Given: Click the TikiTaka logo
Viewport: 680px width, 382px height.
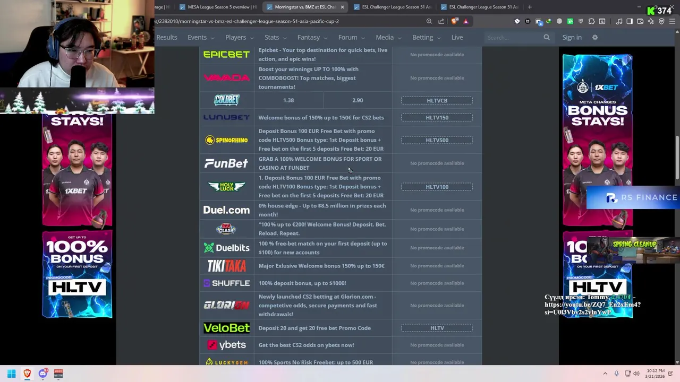Looking at the screenshot, I should [226, 266].
